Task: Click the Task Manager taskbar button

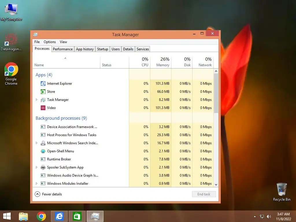Action: [x=95, y=216]
